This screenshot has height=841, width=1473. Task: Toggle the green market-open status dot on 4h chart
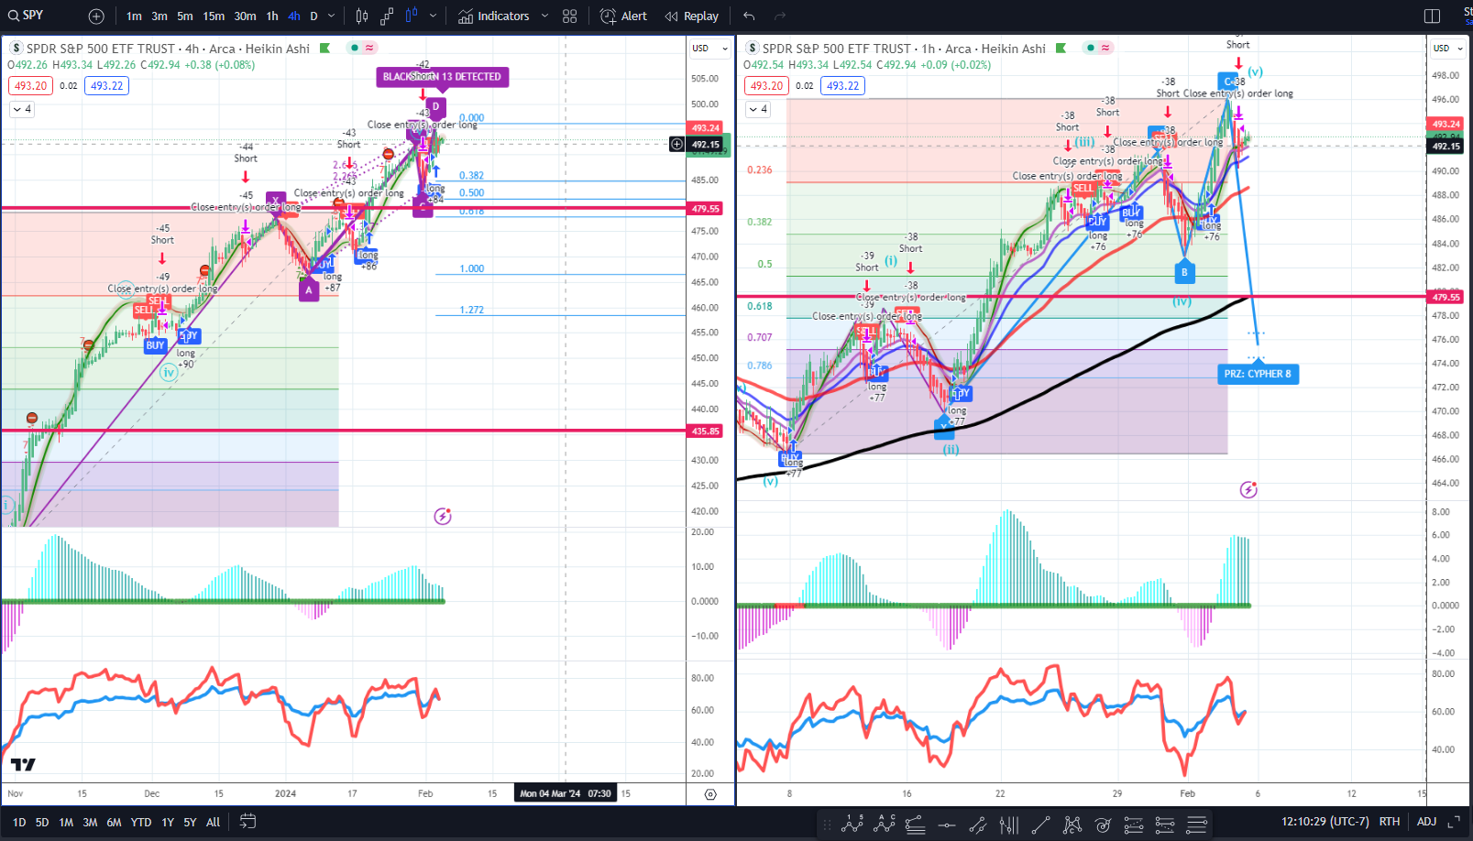(x=354, y=48)
